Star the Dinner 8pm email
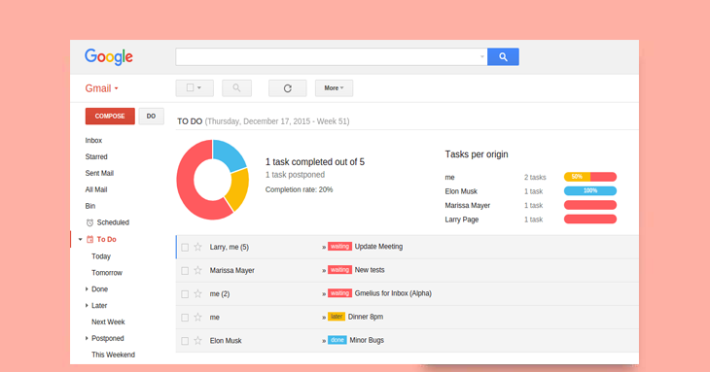This screenshot has width=710, height=372. pos(197,318)
